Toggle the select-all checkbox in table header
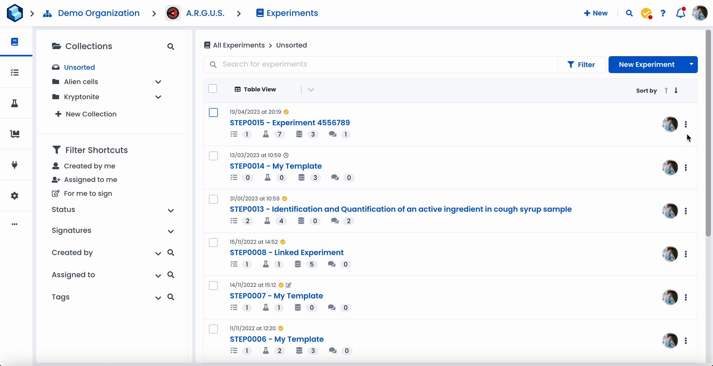The width and height of the screenshot is (713, 366). pos(213,89)
